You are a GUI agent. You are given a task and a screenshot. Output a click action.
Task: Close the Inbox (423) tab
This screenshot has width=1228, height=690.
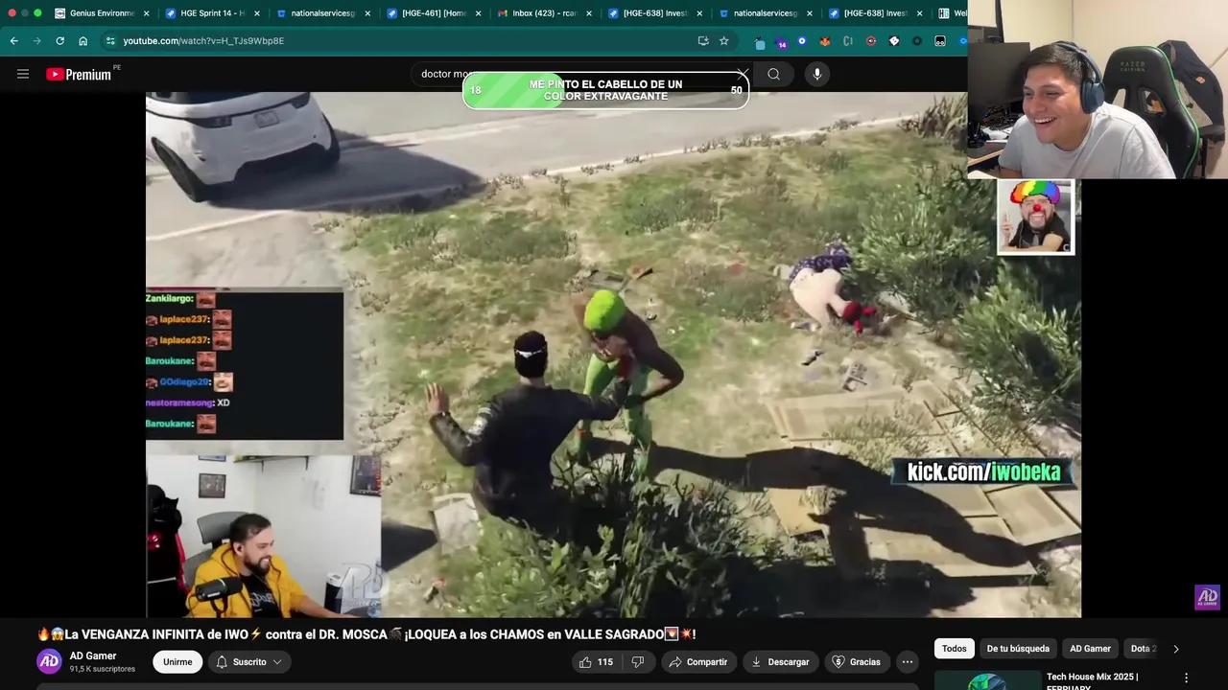(x=589, y=13)
